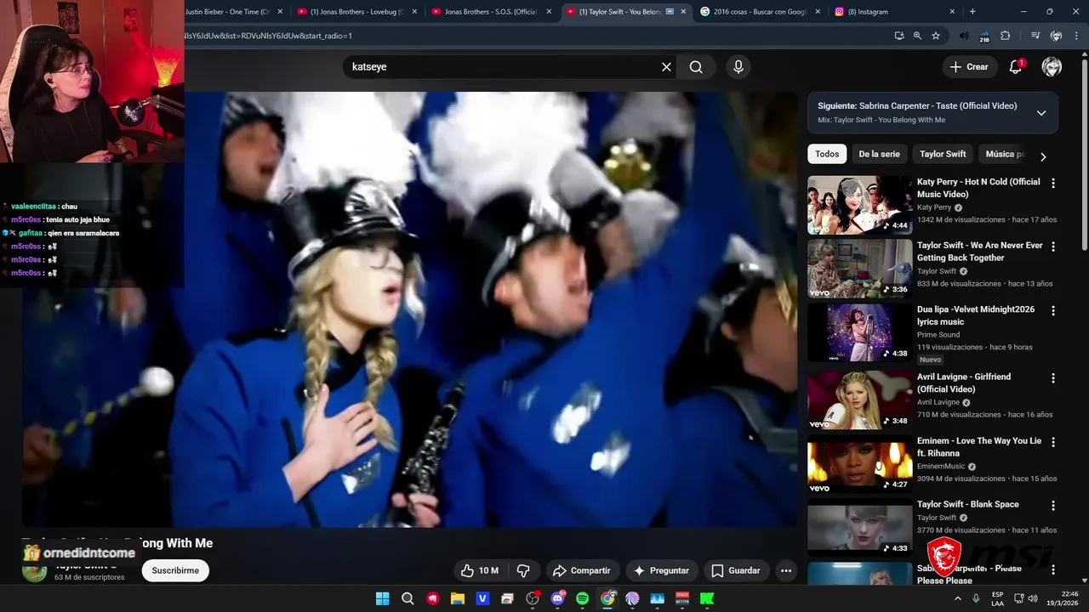1089x612 pixels.
Task: Switch to the Instagram tab
Action: [894, 12]
